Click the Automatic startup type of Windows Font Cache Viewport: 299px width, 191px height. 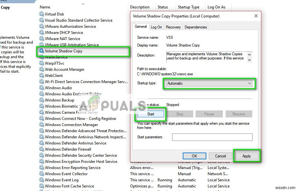(187, 186)
